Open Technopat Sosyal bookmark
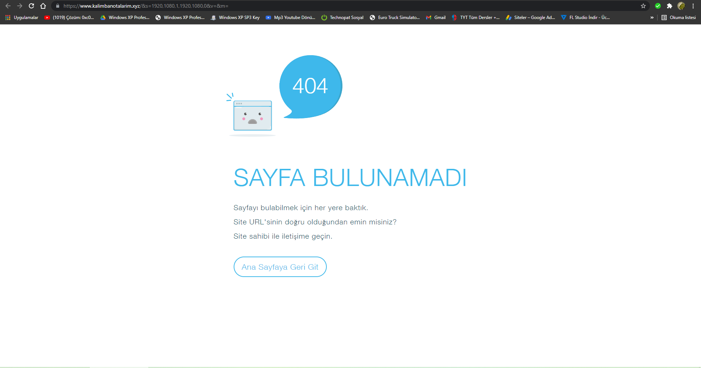The width and height of the screenshot is (701, 368). point(342,17)
